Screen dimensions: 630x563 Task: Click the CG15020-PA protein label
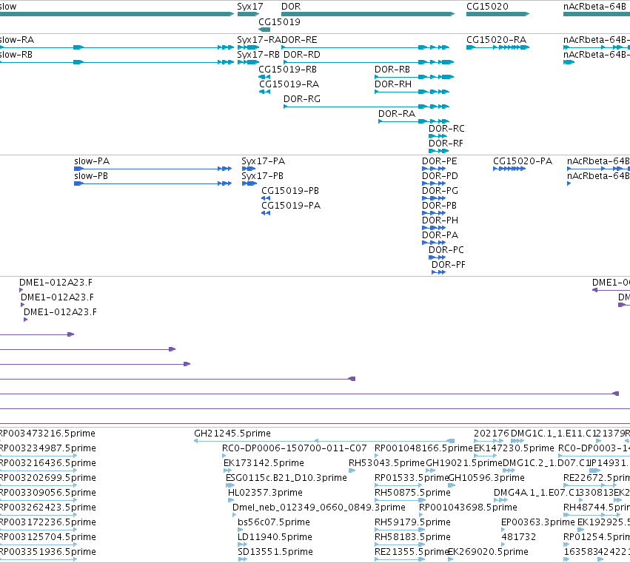[x=523, y=161]
